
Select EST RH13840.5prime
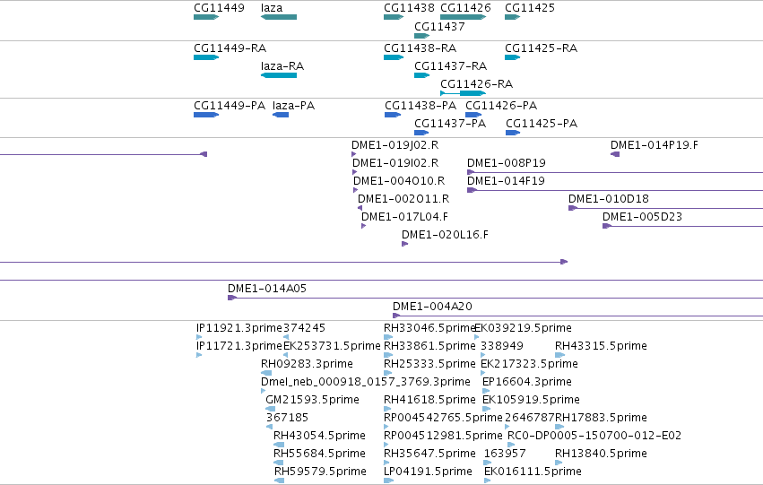coord(601,454)
